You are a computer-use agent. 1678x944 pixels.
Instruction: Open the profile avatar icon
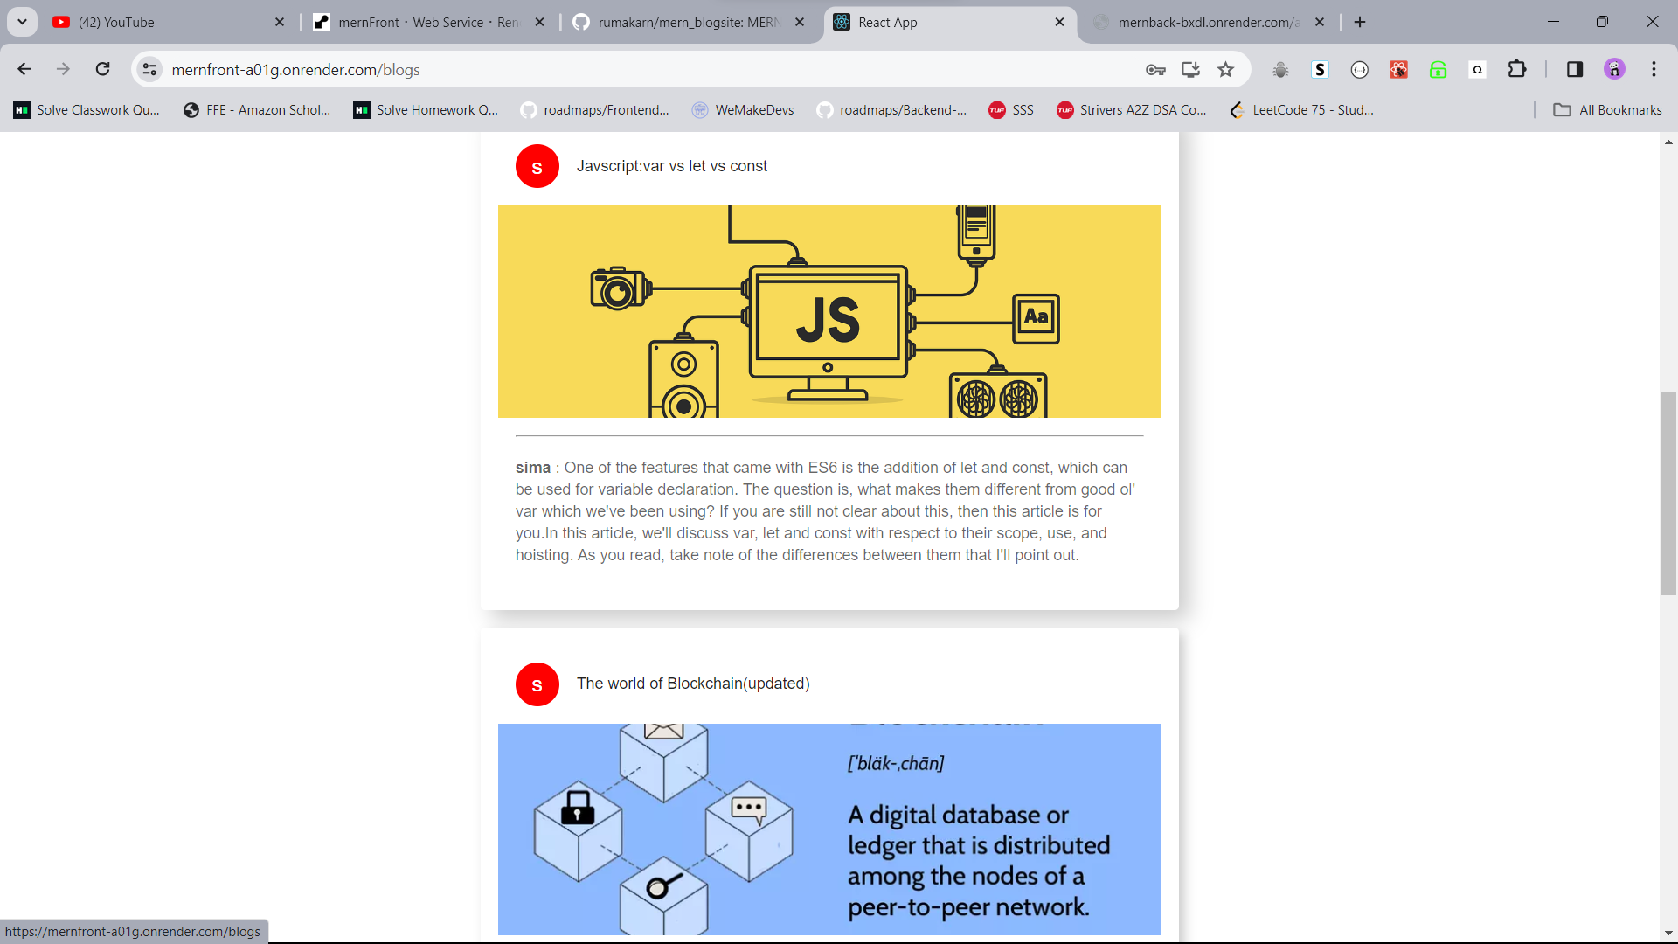(1614, 69)
